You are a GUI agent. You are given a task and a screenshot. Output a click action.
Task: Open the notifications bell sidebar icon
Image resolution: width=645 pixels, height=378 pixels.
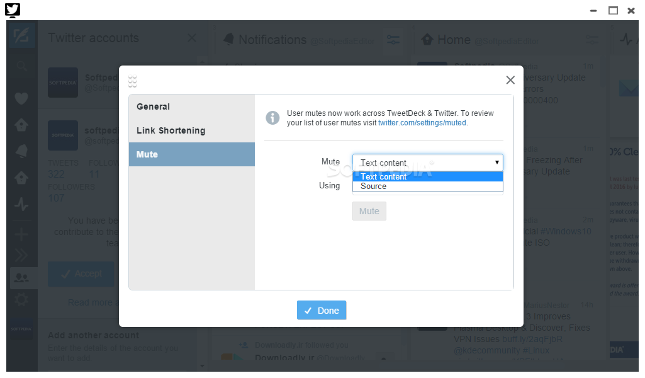pyautogui.click(x=21, y=151)
